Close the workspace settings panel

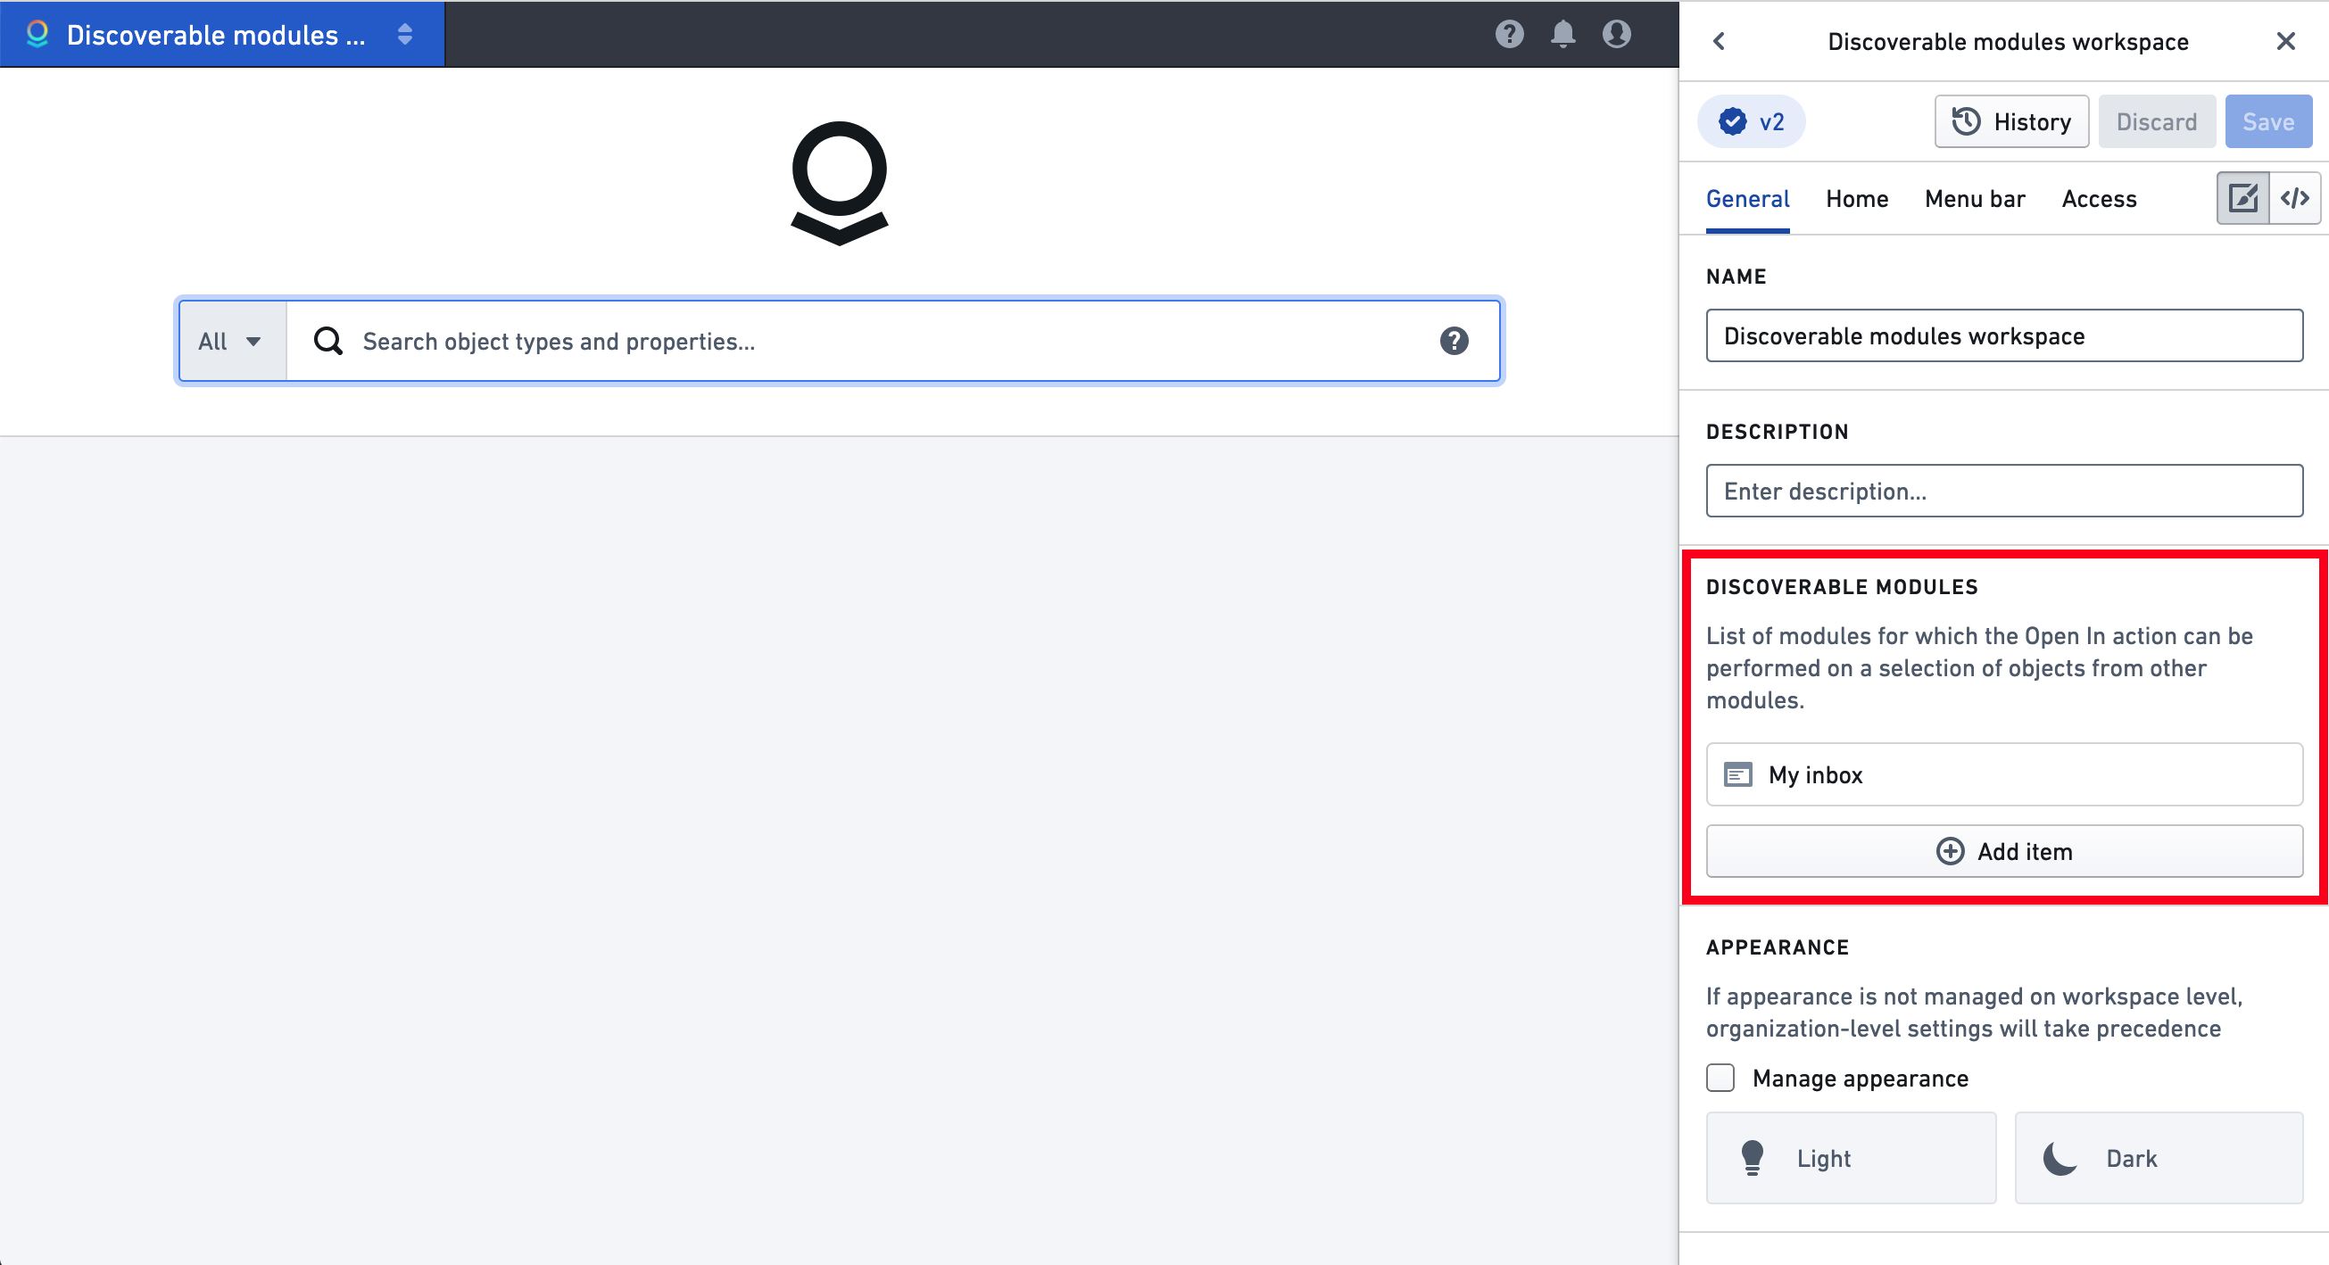2285,41
